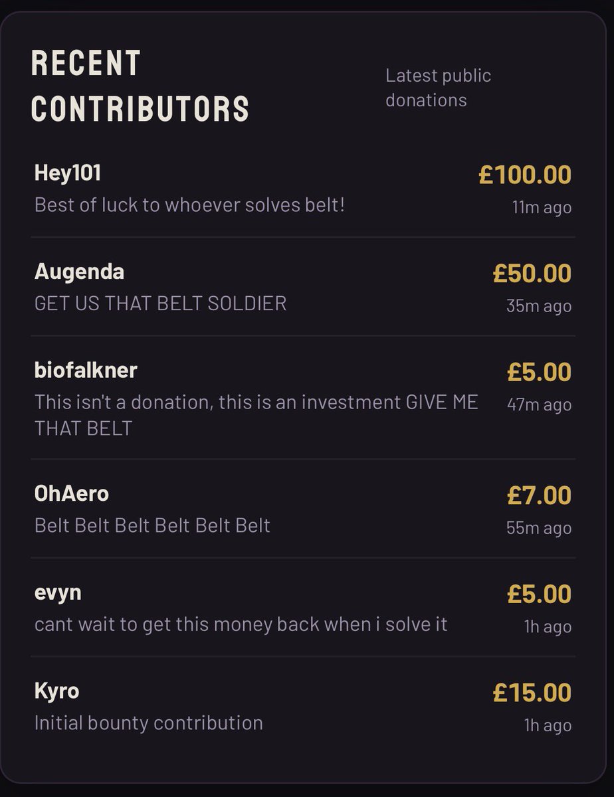
Task: Click the £15.00 donation amount
Action: pyautogui.click(x=532, y=693)
